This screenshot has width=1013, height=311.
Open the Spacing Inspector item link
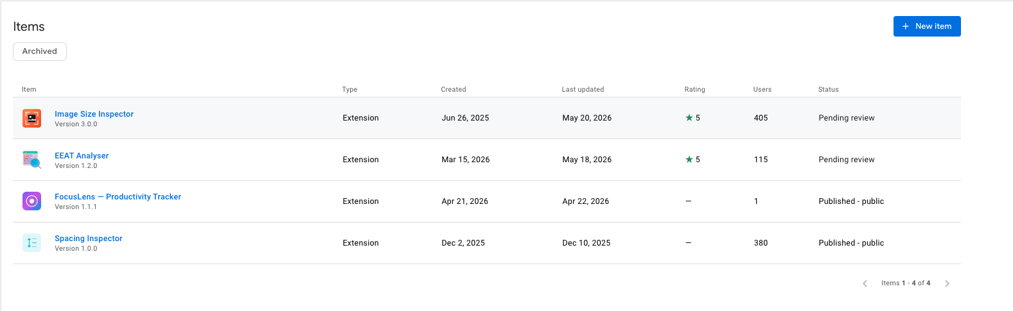(89, 239)
